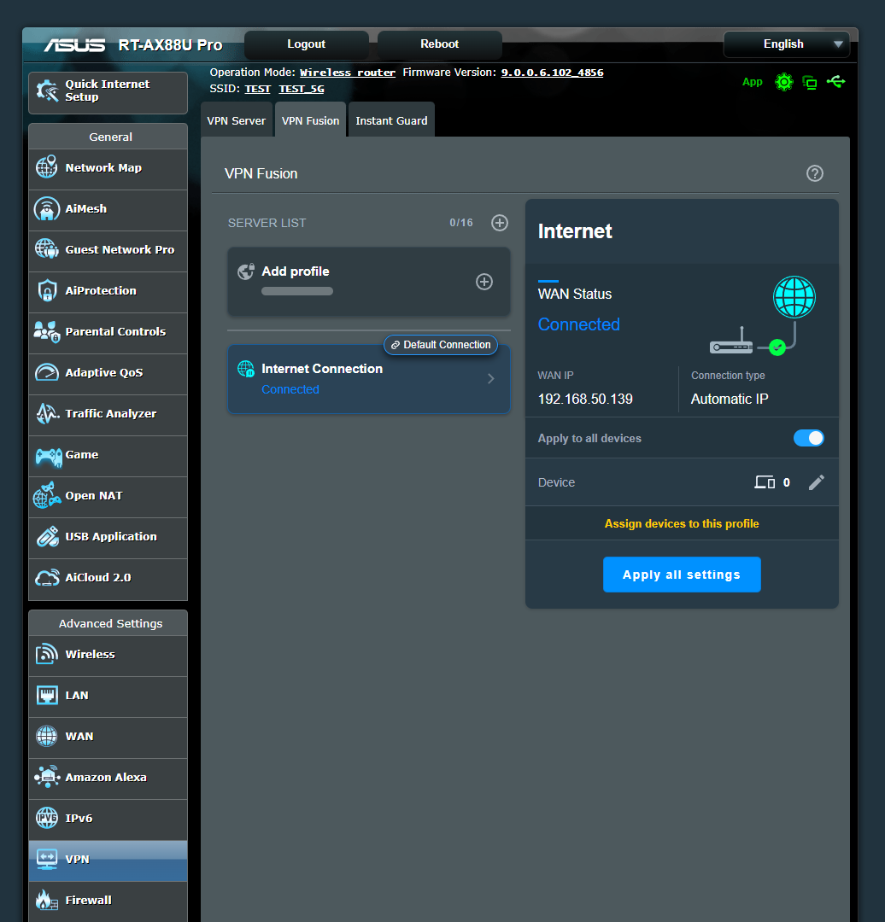Select VPN in the sidebar
Image resolution: width=885 pixels, height=922 pixels.
(x=108, y=861)
